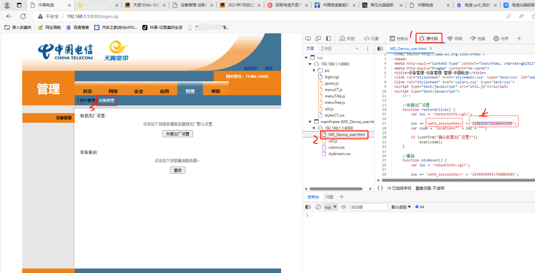
Task: Select the 状态 router menu tab
Action: point(87,91)
